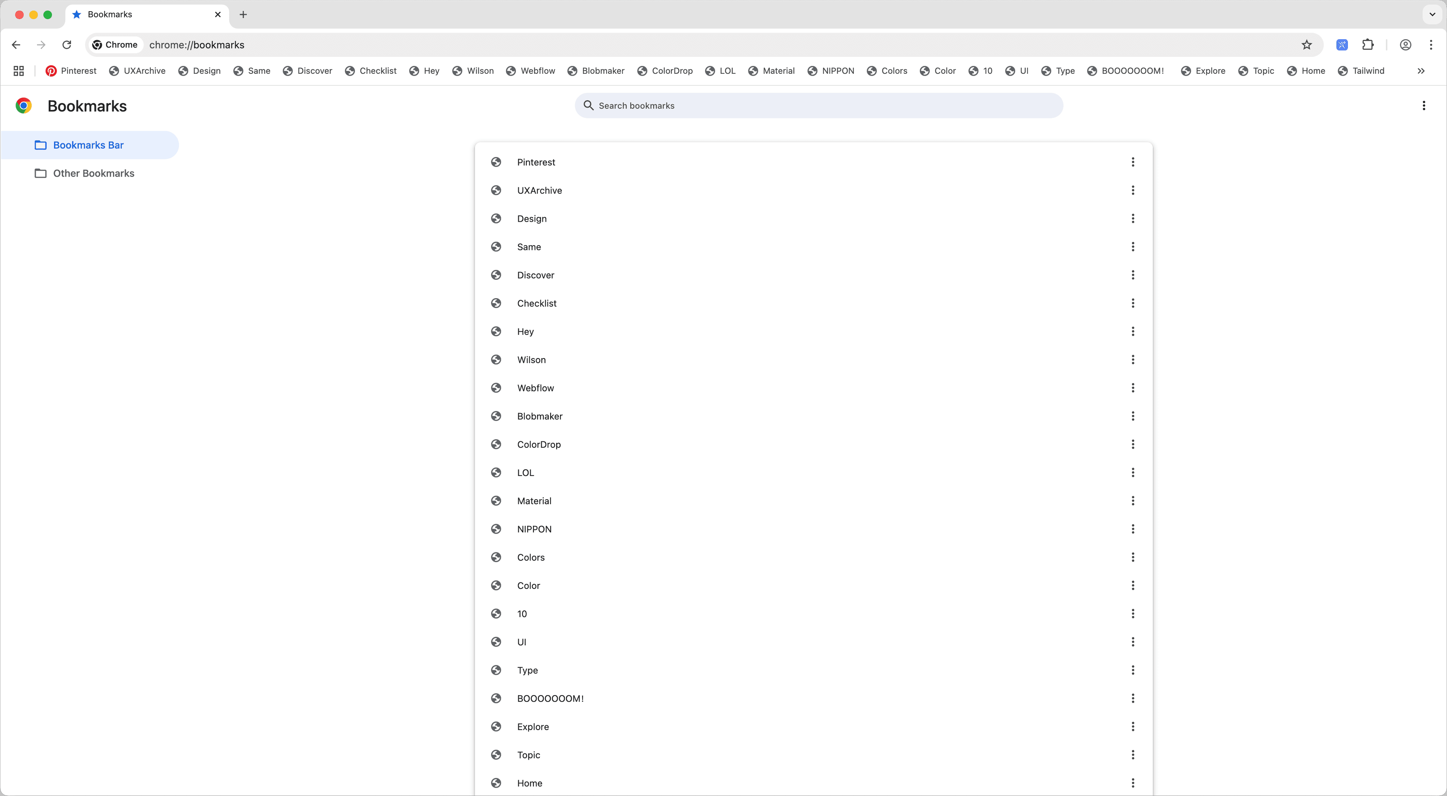Open the more actions menu for Webflow
This screenshot has height=796, width=1447.
[x=1132, y=388]
